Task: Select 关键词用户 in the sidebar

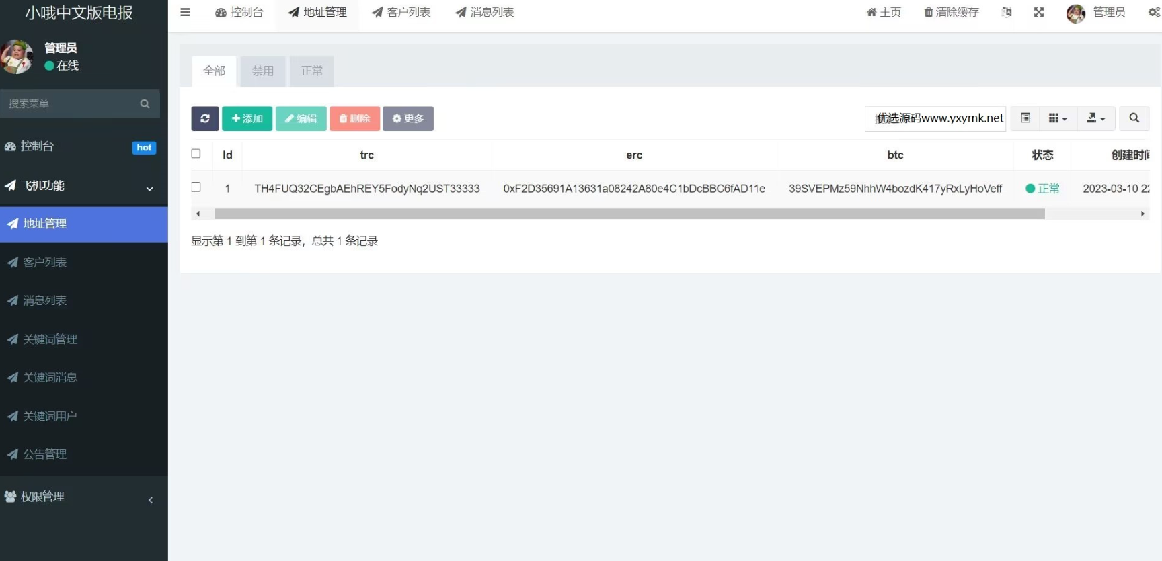Action: tap(83, 417)
